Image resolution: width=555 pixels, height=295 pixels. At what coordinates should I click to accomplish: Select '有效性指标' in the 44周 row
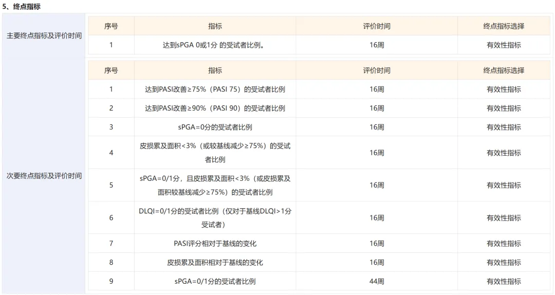(504, 281)
